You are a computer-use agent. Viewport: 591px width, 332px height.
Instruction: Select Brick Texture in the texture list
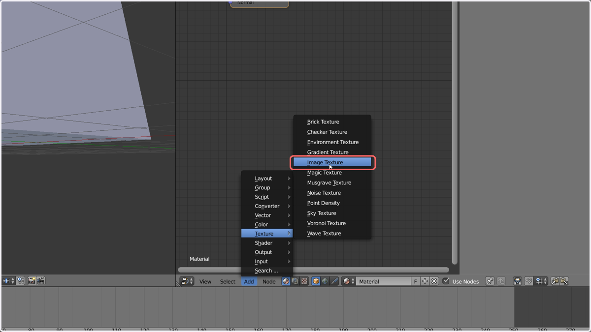tap(332, 121)
